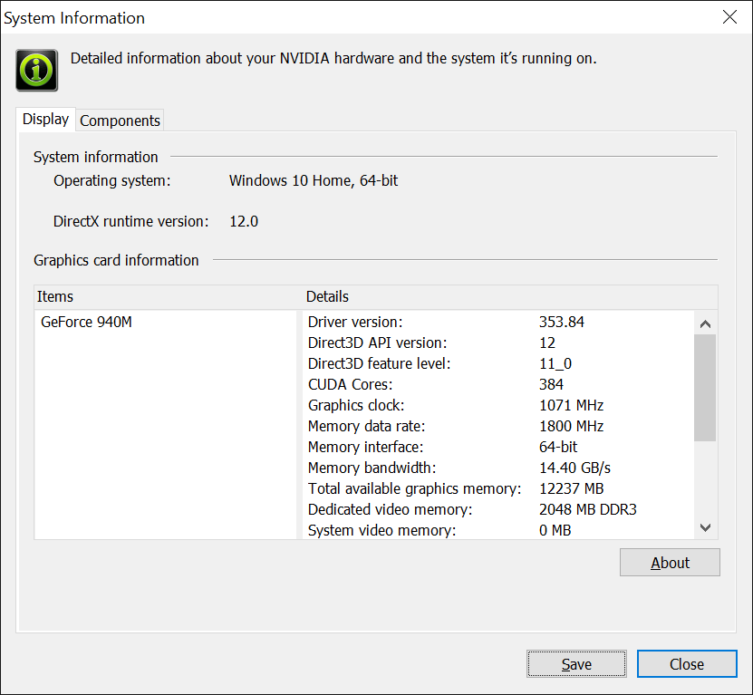Click the Graphics clock label
Viewport: 753px width, 695px height.
tap(356, 405)
